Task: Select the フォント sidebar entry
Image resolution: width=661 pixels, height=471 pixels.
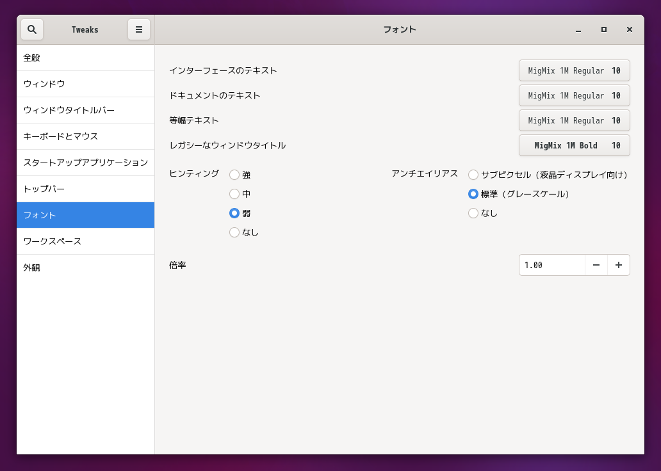Action: click(x=86, y=215)
